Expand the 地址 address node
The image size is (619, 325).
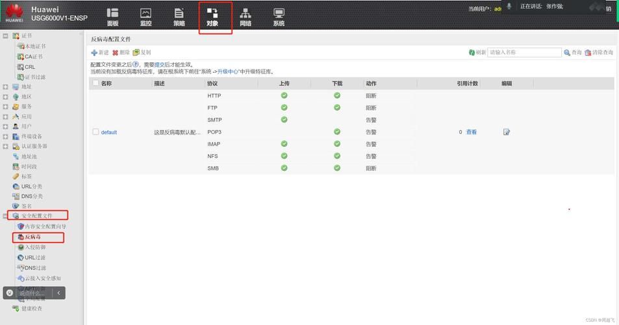5,86
